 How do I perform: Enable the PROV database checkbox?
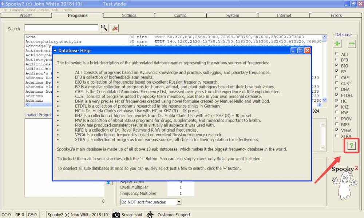click(x=337, y=118)
